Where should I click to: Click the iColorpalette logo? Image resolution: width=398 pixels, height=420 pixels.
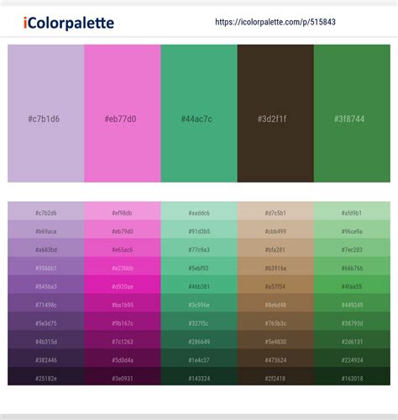coord(69,23)
